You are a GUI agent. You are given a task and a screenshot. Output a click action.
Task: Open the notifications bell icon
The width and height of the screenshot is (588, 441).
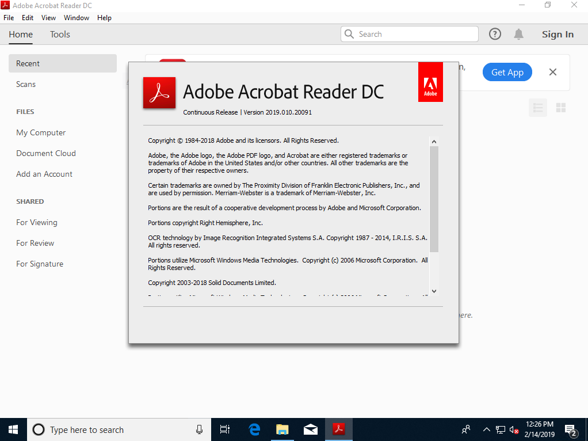point(518,34)
